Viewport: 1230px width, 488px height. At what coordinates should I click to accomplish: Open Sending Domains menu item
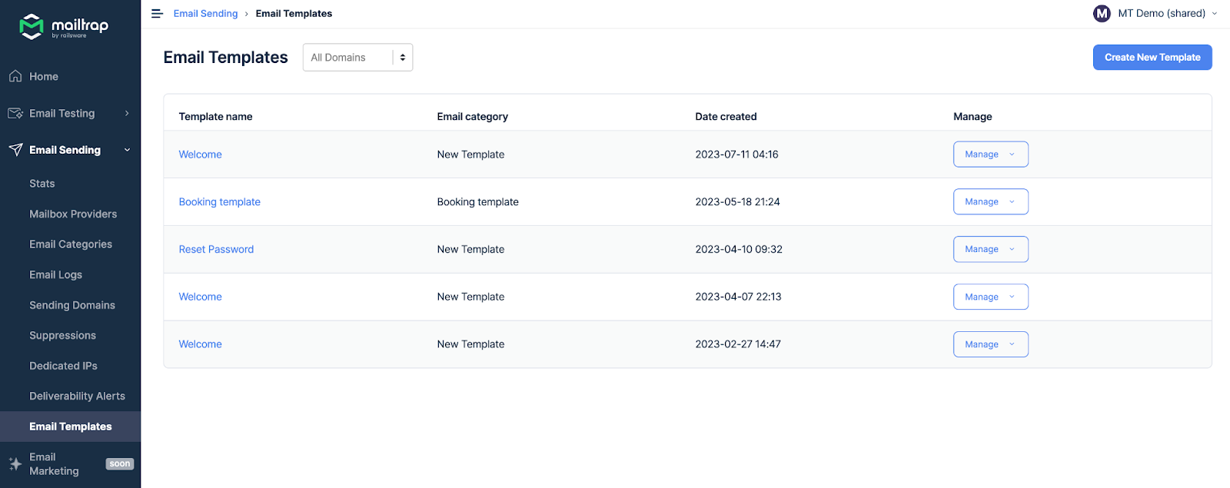pos(72,305)
